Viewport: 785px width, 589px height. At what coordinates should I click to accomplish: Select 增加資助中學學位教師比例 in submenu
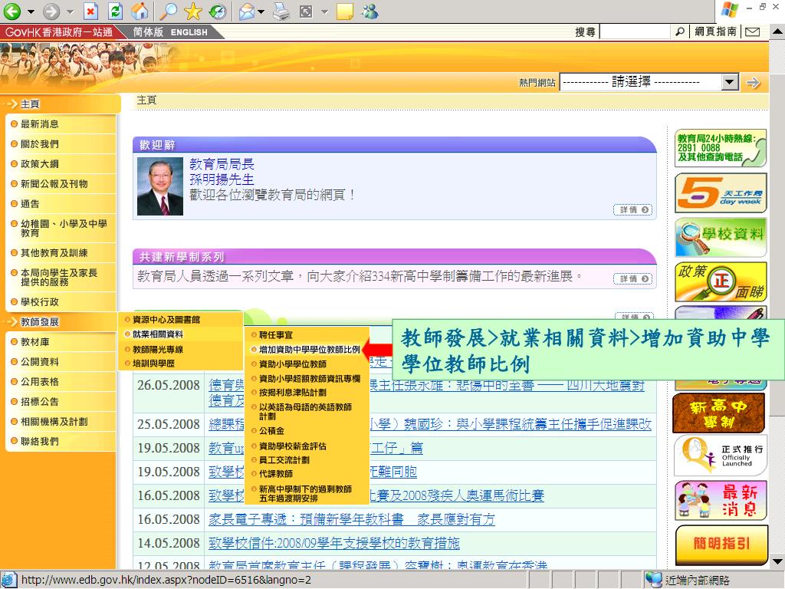[309, 349]
